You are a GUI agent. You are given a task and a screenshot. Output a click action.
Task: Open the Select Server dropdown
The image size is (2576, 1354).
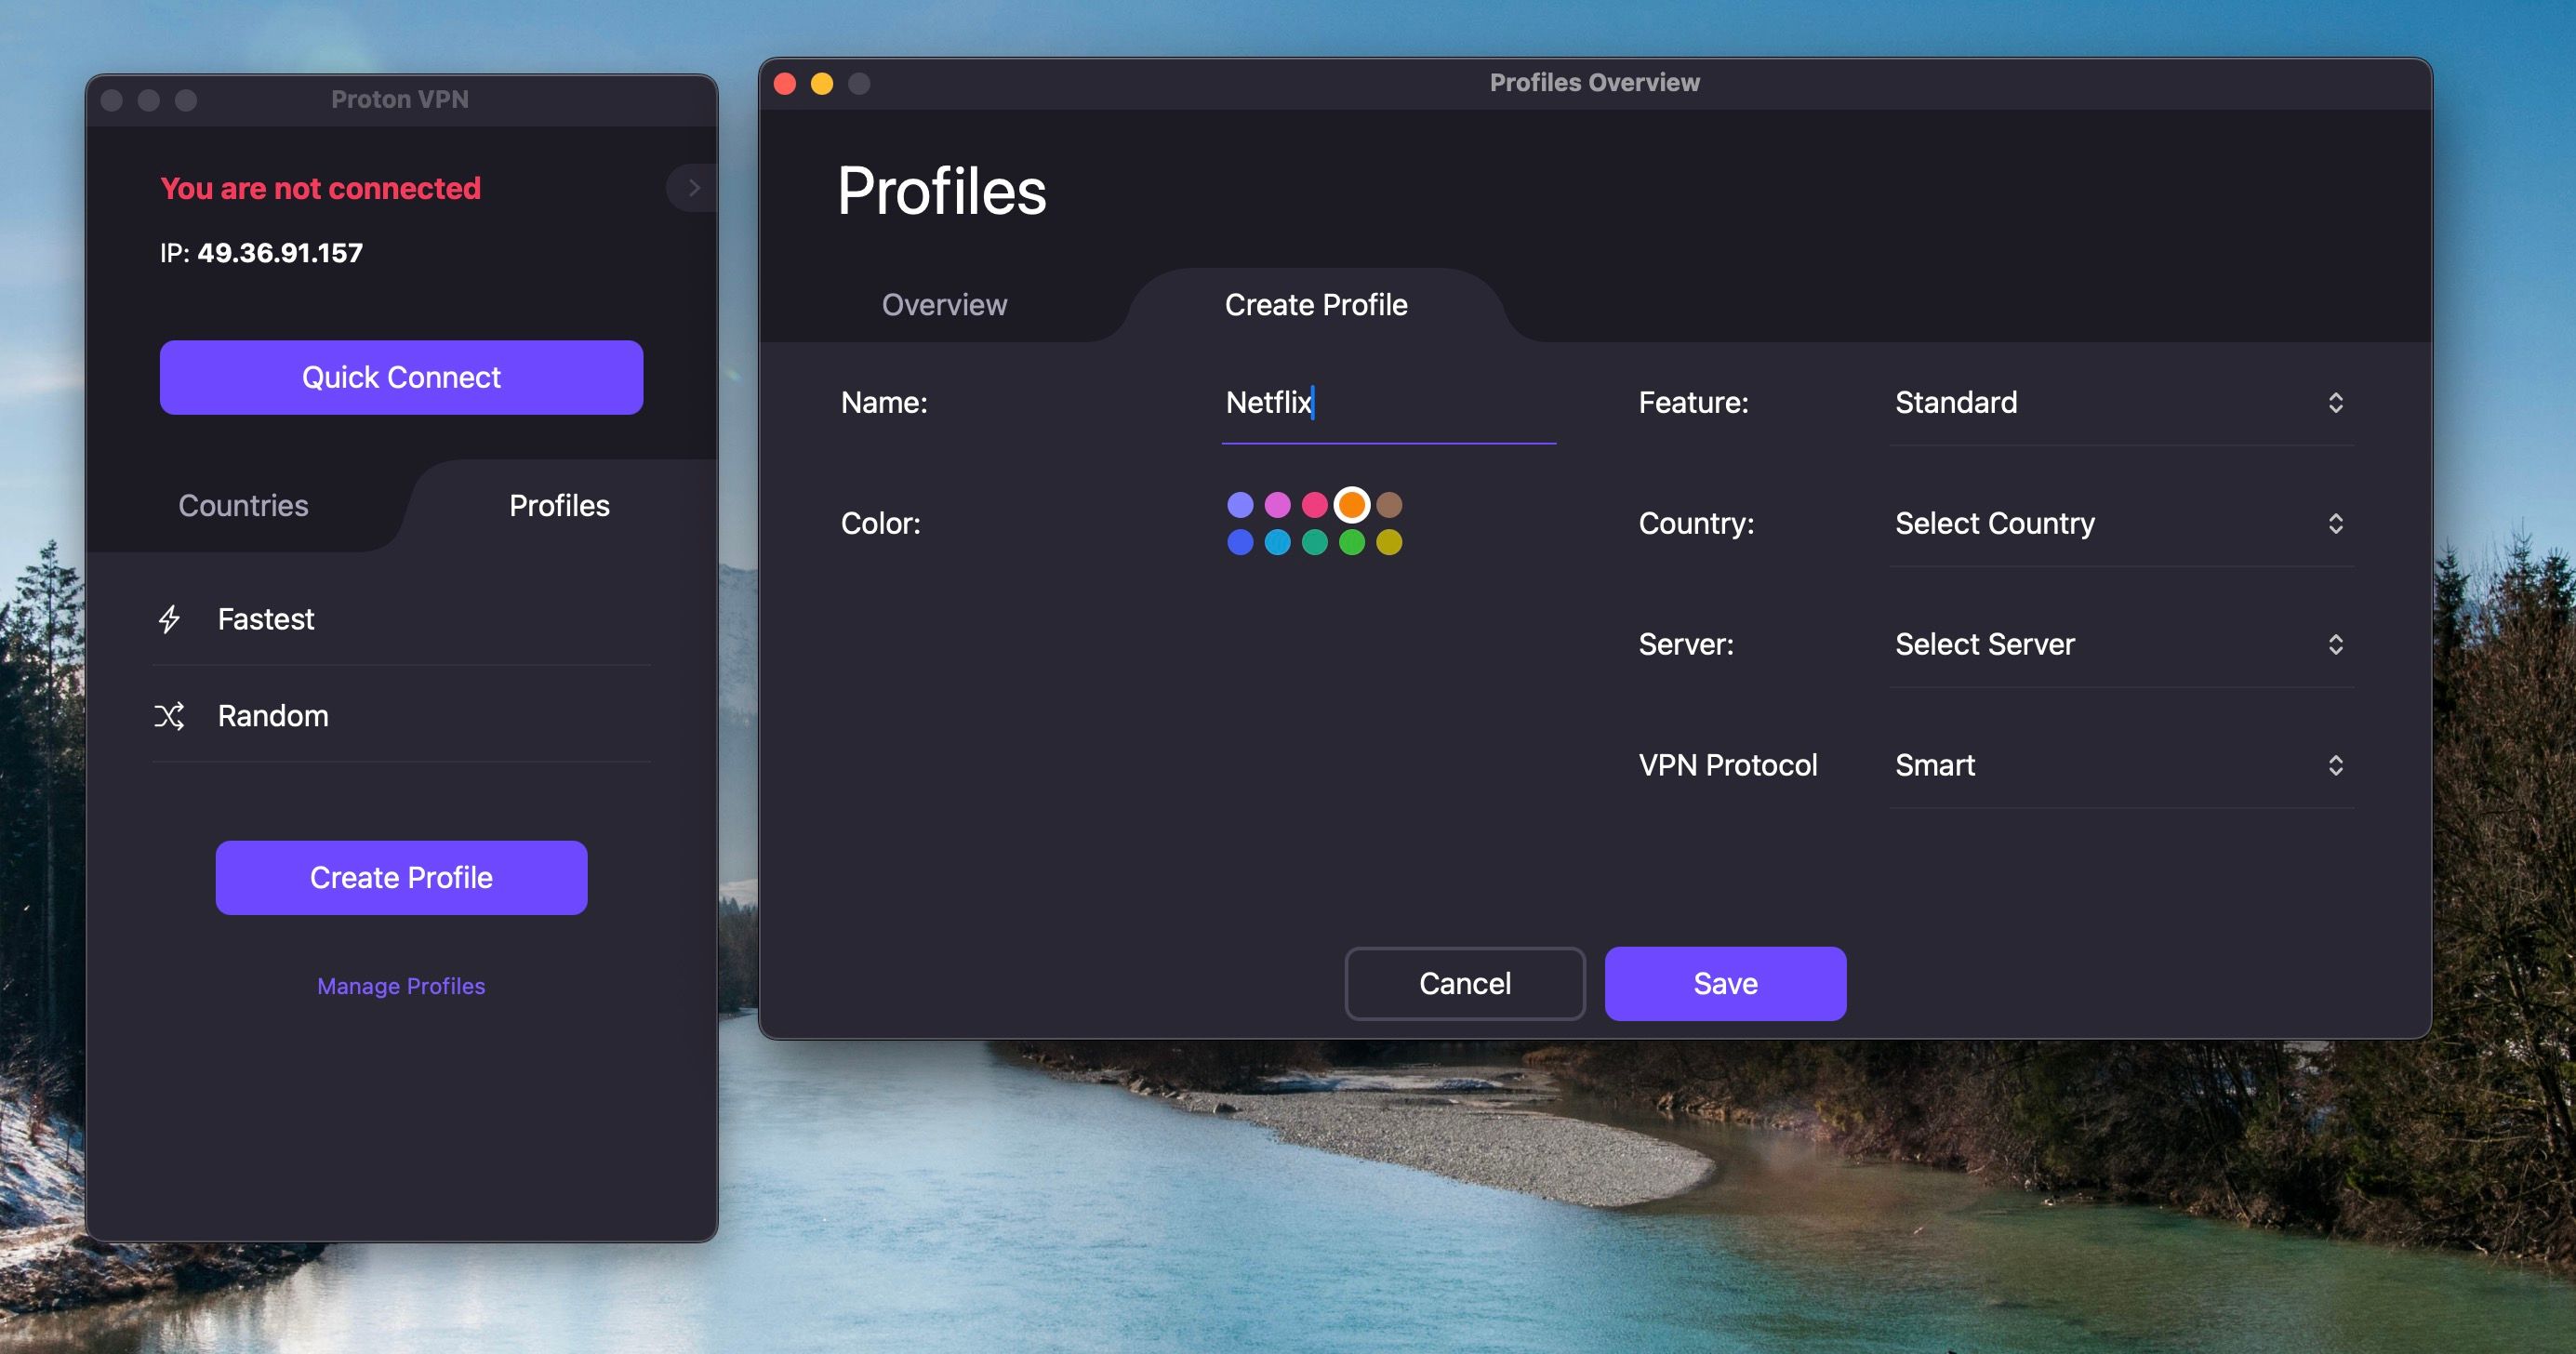click(x=2121, y=645)
